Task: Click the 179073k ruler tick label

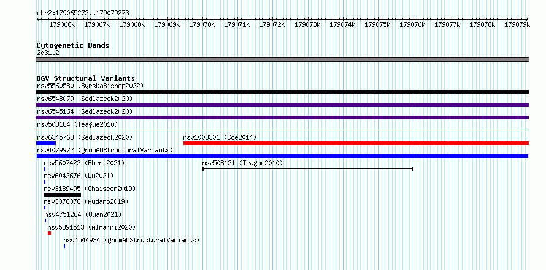Action: [307, 24]
